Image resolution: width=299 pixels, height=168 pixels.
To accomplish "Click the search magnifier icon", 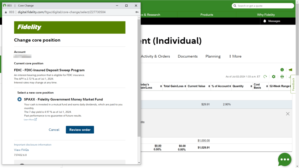I will point(235,6).
